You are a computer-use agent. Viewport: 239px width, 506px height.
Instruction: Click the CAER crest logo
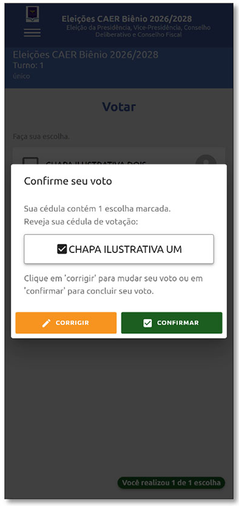point(33,14)
